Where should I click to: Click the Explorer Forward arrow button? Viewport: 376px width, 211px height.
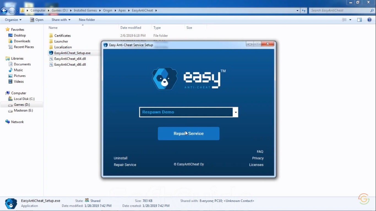click(x=12, y=11)
